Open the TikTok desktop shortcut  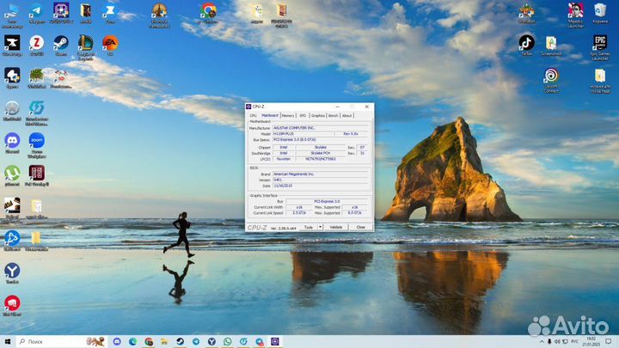tap(526, 42)
